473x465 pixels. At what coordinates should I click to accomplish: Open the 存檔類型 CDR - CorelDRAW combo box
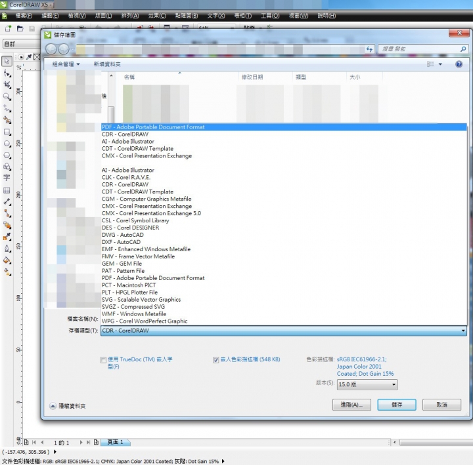(x=284, y=331)
